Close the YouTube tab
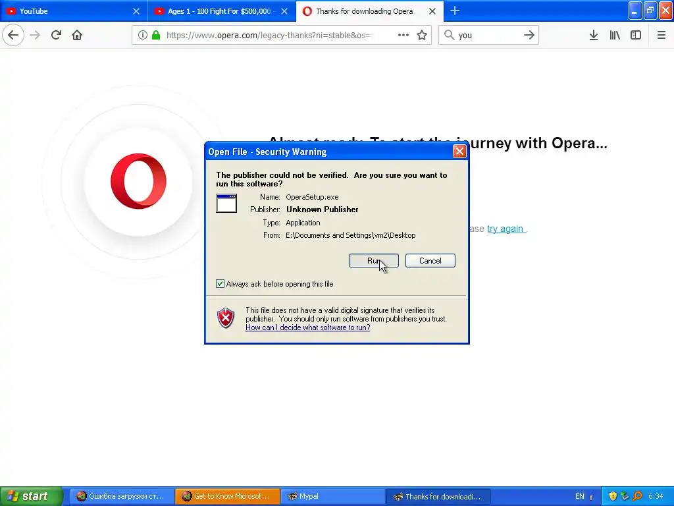The height and width of the screenshot is (506, 674). point(136,11)
